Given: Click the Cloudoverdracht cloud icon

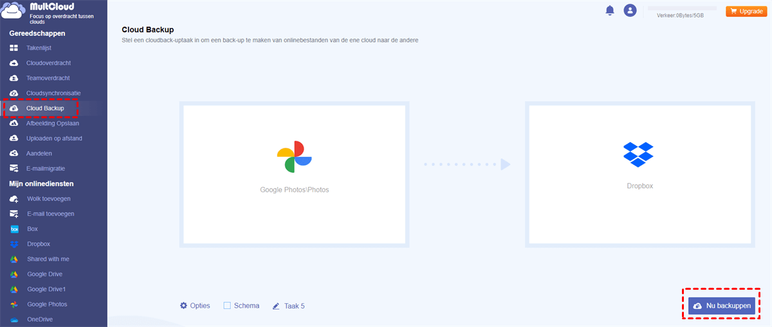Looking at the screenshot, I should [14, 63].
